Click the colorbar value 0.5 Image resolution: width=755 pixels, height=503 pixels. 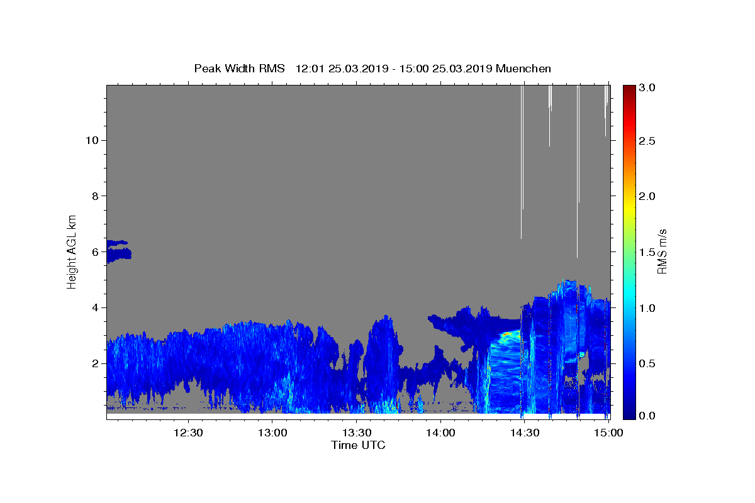(647, 363)
